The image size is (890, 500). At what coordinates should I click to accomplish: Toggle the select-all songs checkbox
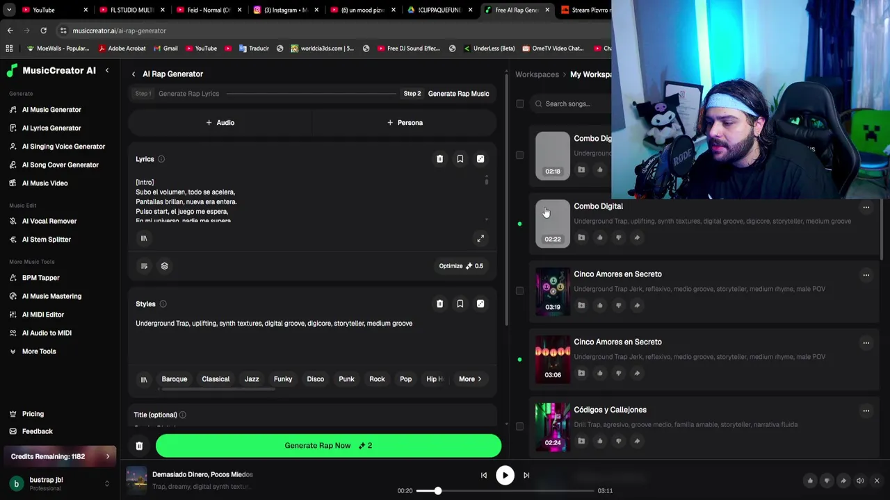[519, 104]
